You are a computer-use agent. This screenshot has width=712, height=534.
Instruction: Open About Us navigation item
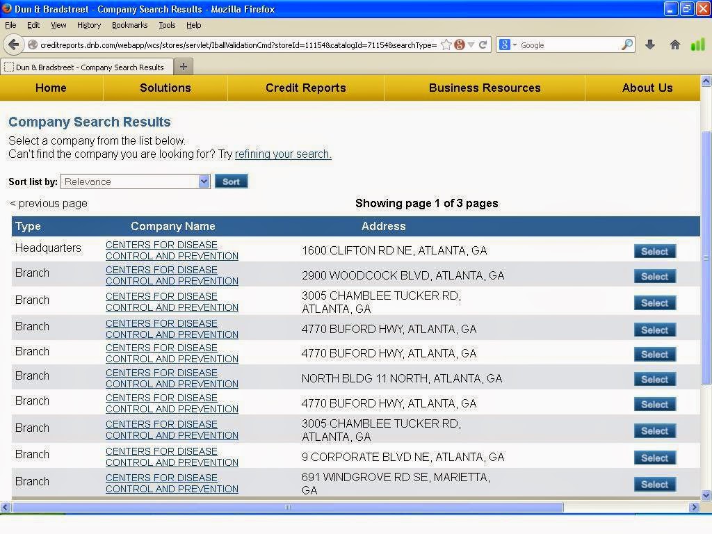[647, 88]
